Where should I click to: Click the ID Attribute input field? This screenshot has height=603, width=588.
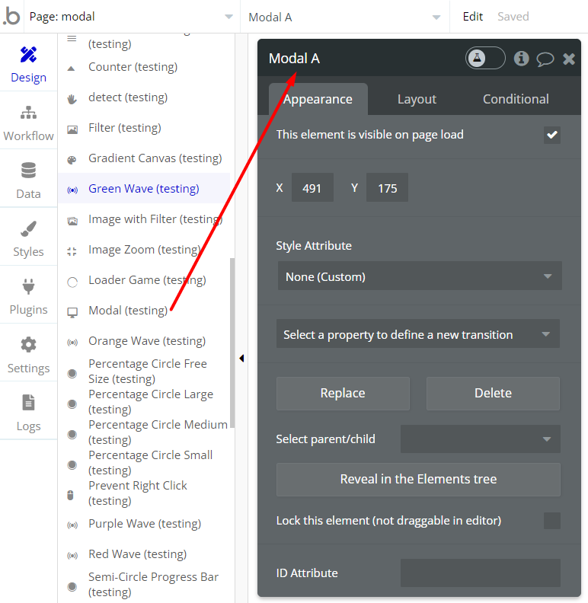[x=480, y=573]
